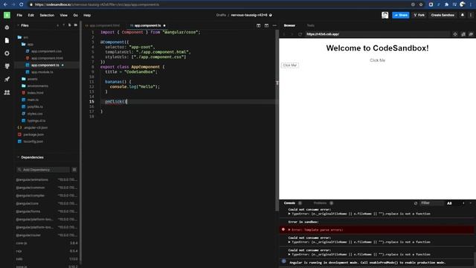Go forward in the preview browser

pyautogui.click(x=292, y=34)
